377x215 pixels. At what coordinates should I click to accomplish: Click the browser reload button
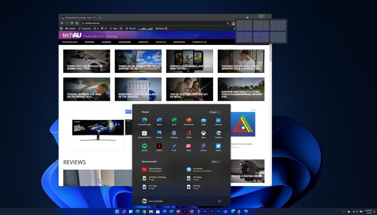point(71,23)
